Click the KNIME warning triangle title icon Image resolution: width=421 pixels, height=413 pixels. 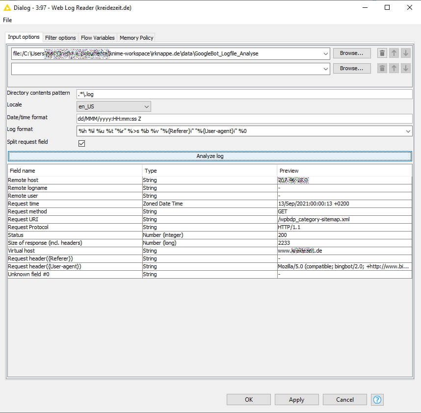[x=7, y=8]
